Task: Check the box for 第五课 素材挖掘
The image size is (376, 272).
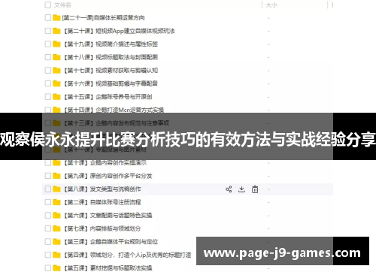Action: pos(48,268)
